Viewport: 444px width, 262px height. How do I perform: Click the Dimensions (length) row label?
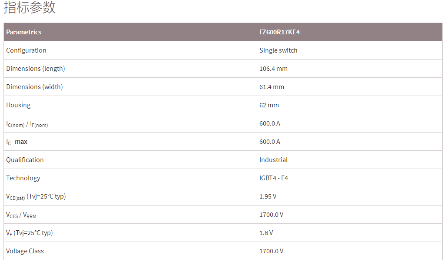coord(36,69)
